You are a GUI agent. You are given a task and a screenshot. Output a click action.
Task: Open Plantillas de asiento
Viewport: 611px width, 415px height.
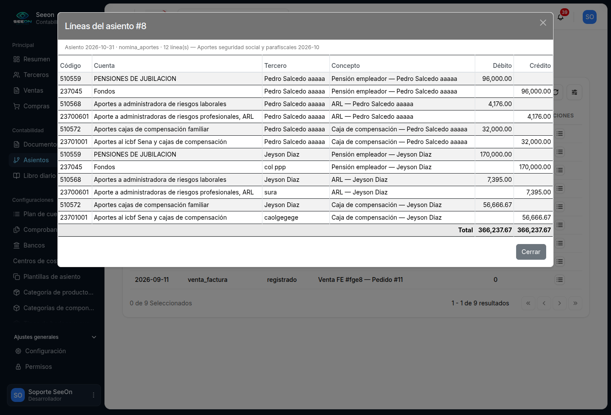pos(52,277)
